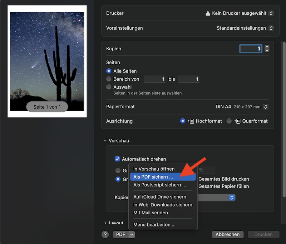Click the portrait Hochformat orientation icon
The width and height of the screenshot is (286, 244).
click(191, 121)
